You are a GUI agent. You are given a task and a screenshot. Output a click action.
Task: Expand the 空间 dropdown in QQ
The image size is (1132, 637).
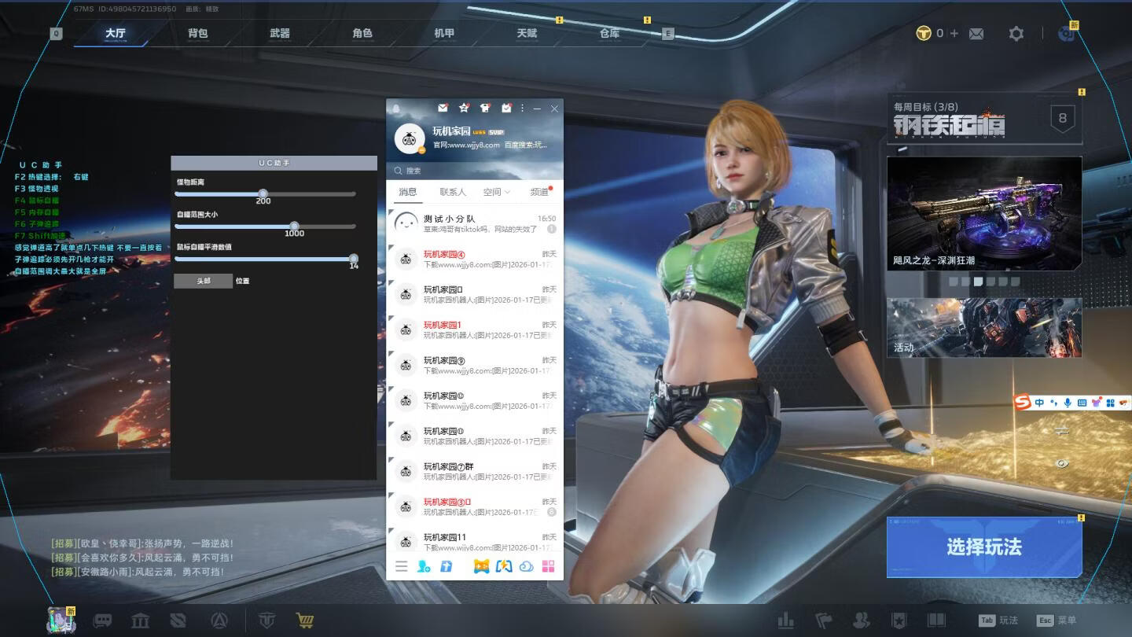(497, 192)
